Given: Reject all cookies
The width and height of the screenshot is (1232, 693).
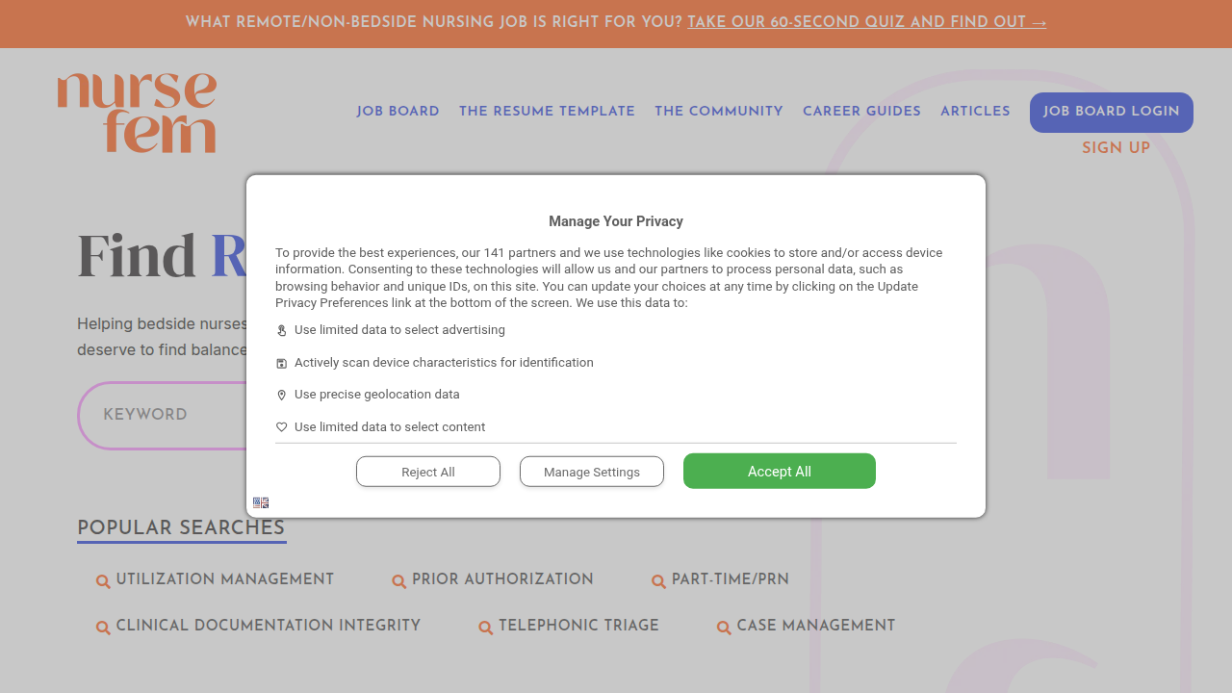Looking at the screenshot, I should coord(427,471).
